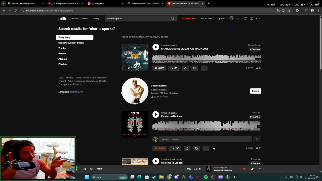Open For Artists link
Screen dimensions: 322x181
pyautogui.click(x=207, y=18)
